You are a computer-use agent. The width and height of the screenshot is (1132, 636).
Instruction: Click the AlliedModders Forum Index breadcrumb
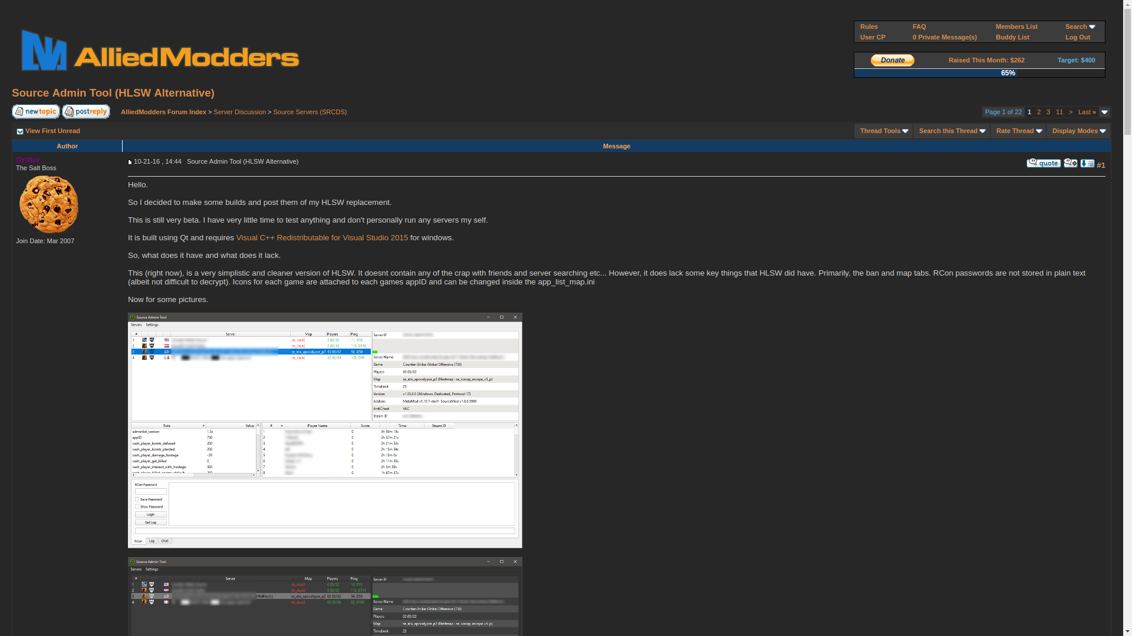tap(163, 112)
